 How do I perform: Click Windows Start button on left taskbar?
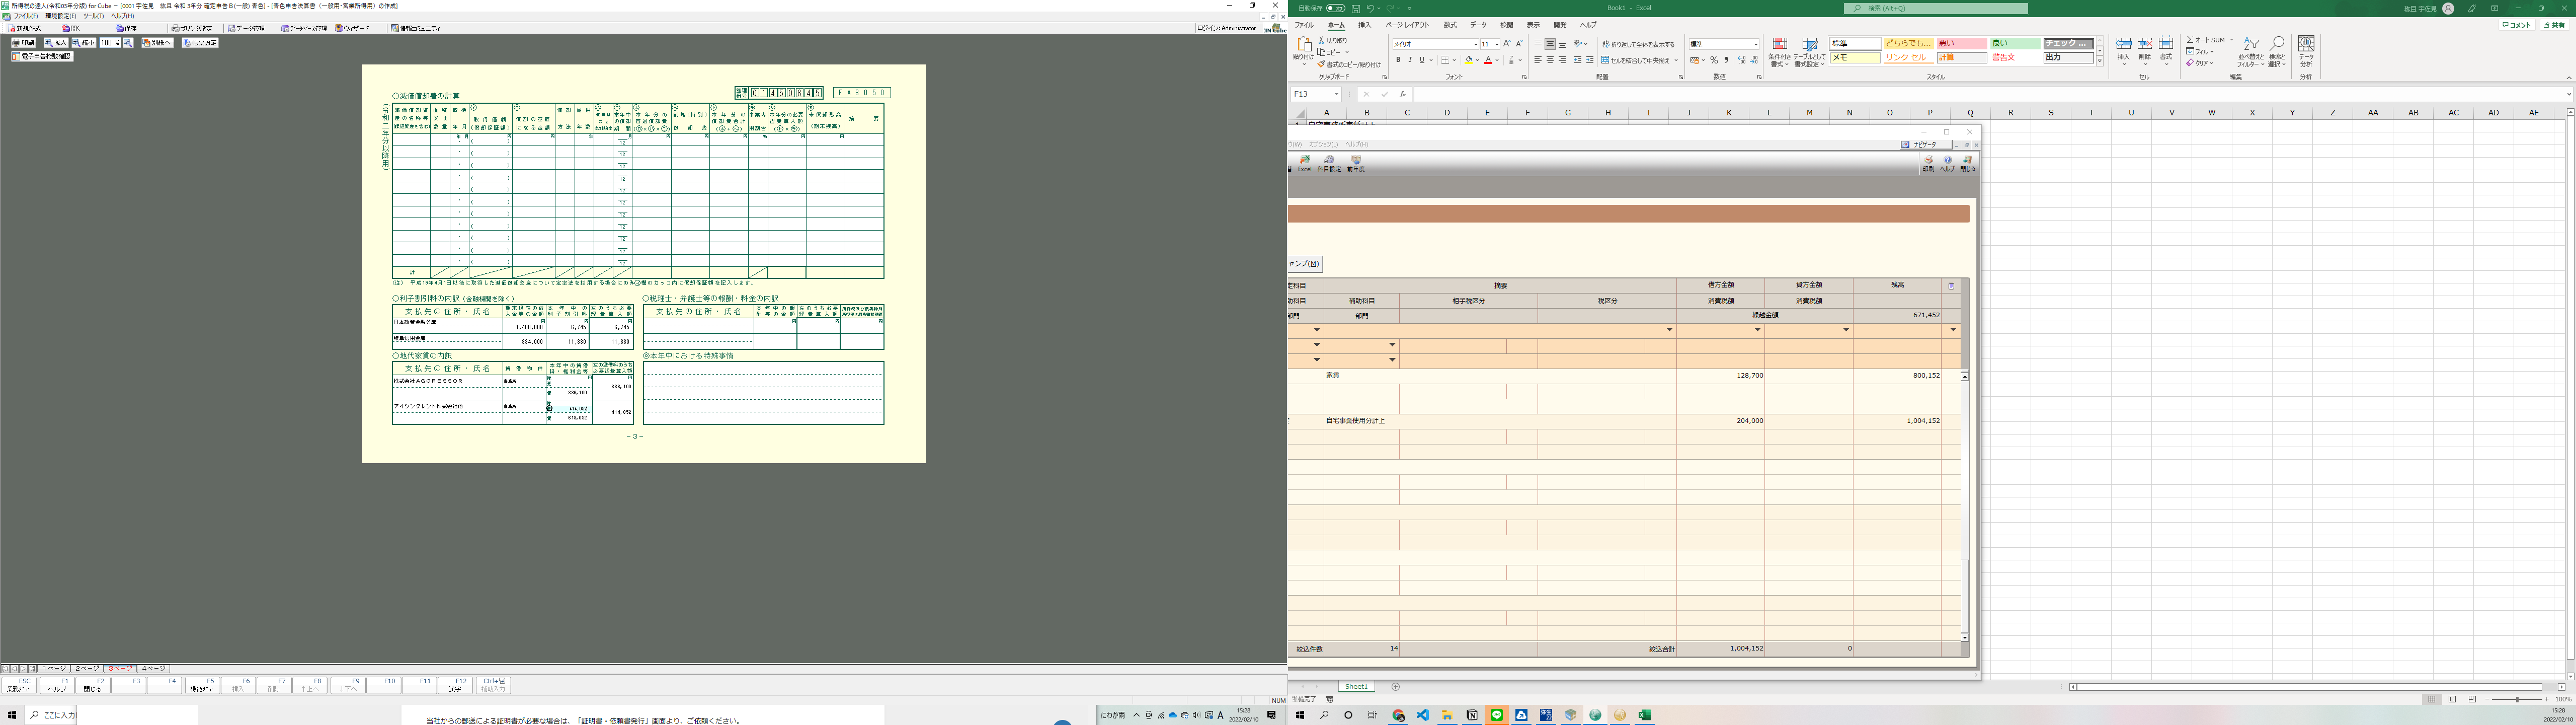pyautogui.click(x=12, y=715)
